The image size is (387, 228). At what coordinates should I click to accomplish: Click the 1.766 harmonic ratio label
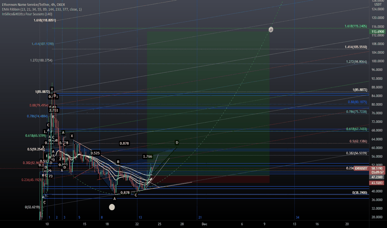(x=147, y=156)
